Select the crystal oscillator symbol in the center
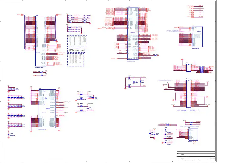The width and height of the screenshot is (232, 163). 135,82
